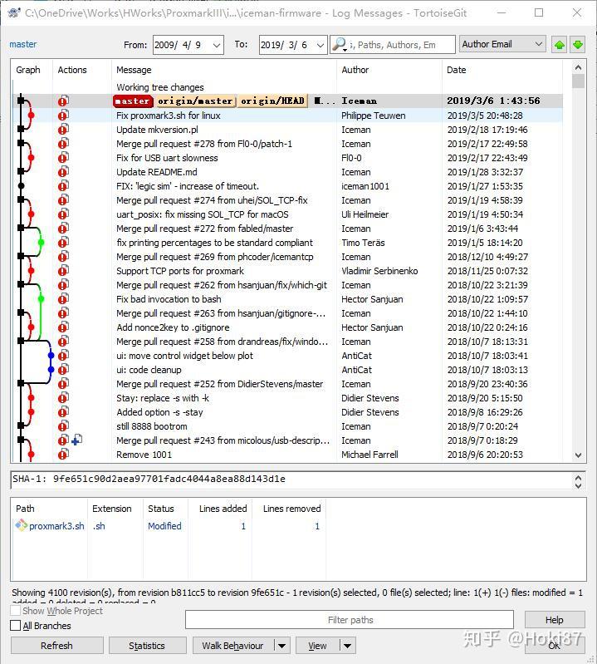Image resolution: width=597 pixels, height=664 pixels.
Task: Click the action icon for 'Fix proxmark3.sh for linux'
Action: pyautogui.click(x=63, y=116)
